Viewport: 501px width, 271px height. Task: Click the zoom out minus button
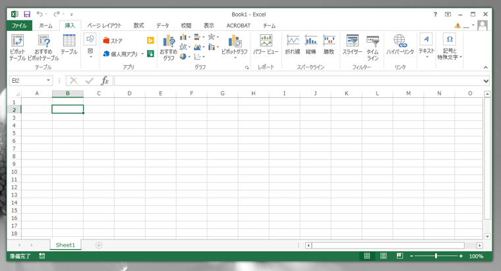coord(411,256)
